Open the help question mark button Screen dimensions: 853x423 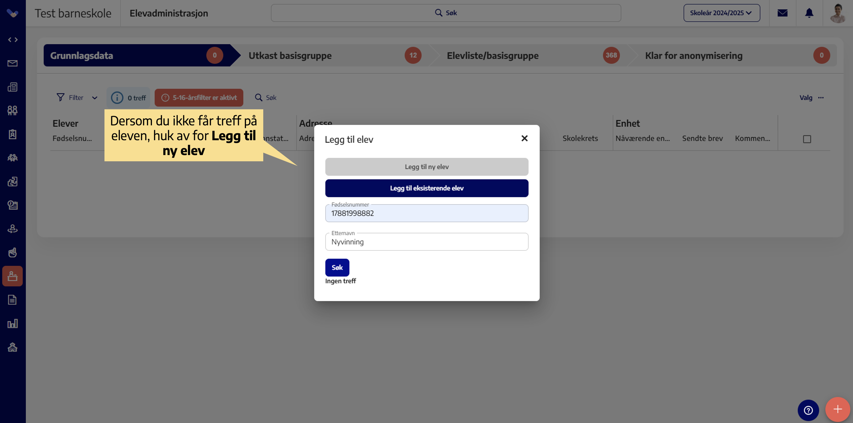tap(808, 410)
